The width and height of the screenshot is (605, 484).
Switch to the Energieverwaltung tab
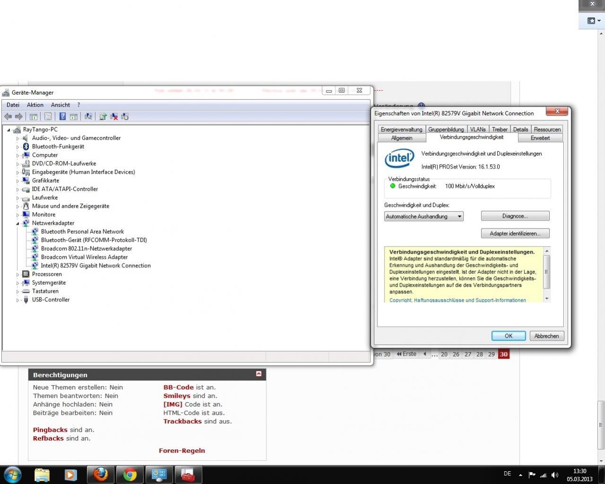point(402,129)
